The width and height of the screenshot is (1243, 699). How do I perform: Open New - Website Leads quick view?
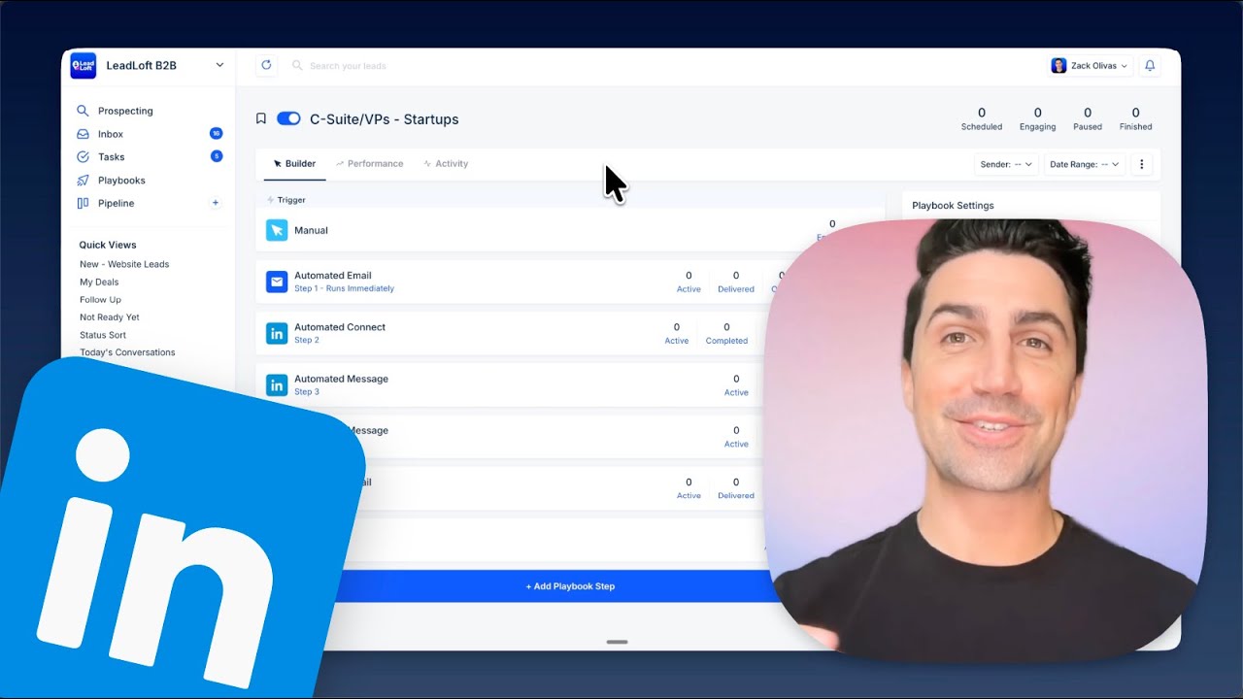pyautogui.click(x=124, y=264)
